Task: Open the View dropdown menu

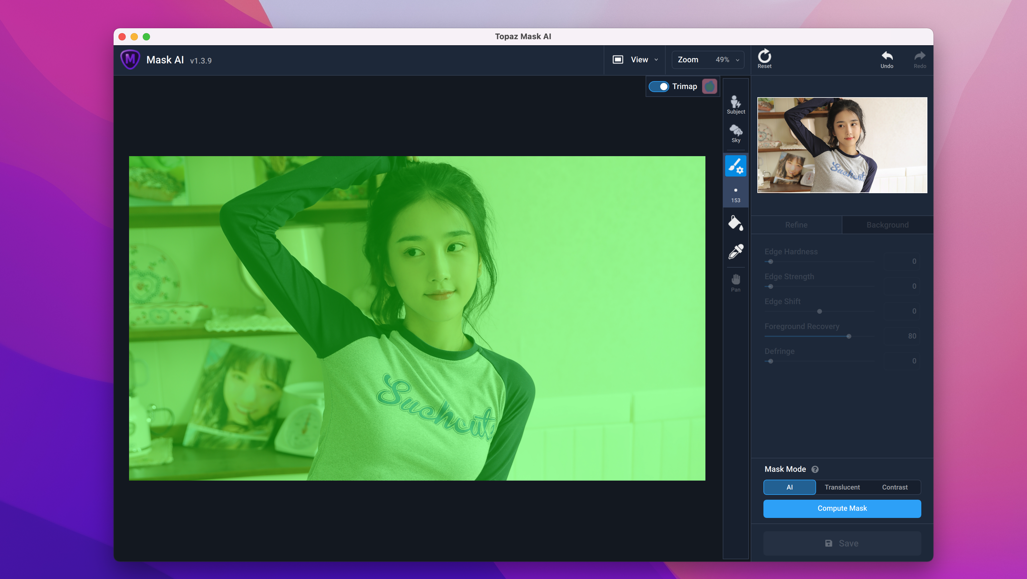Action: 636,60
